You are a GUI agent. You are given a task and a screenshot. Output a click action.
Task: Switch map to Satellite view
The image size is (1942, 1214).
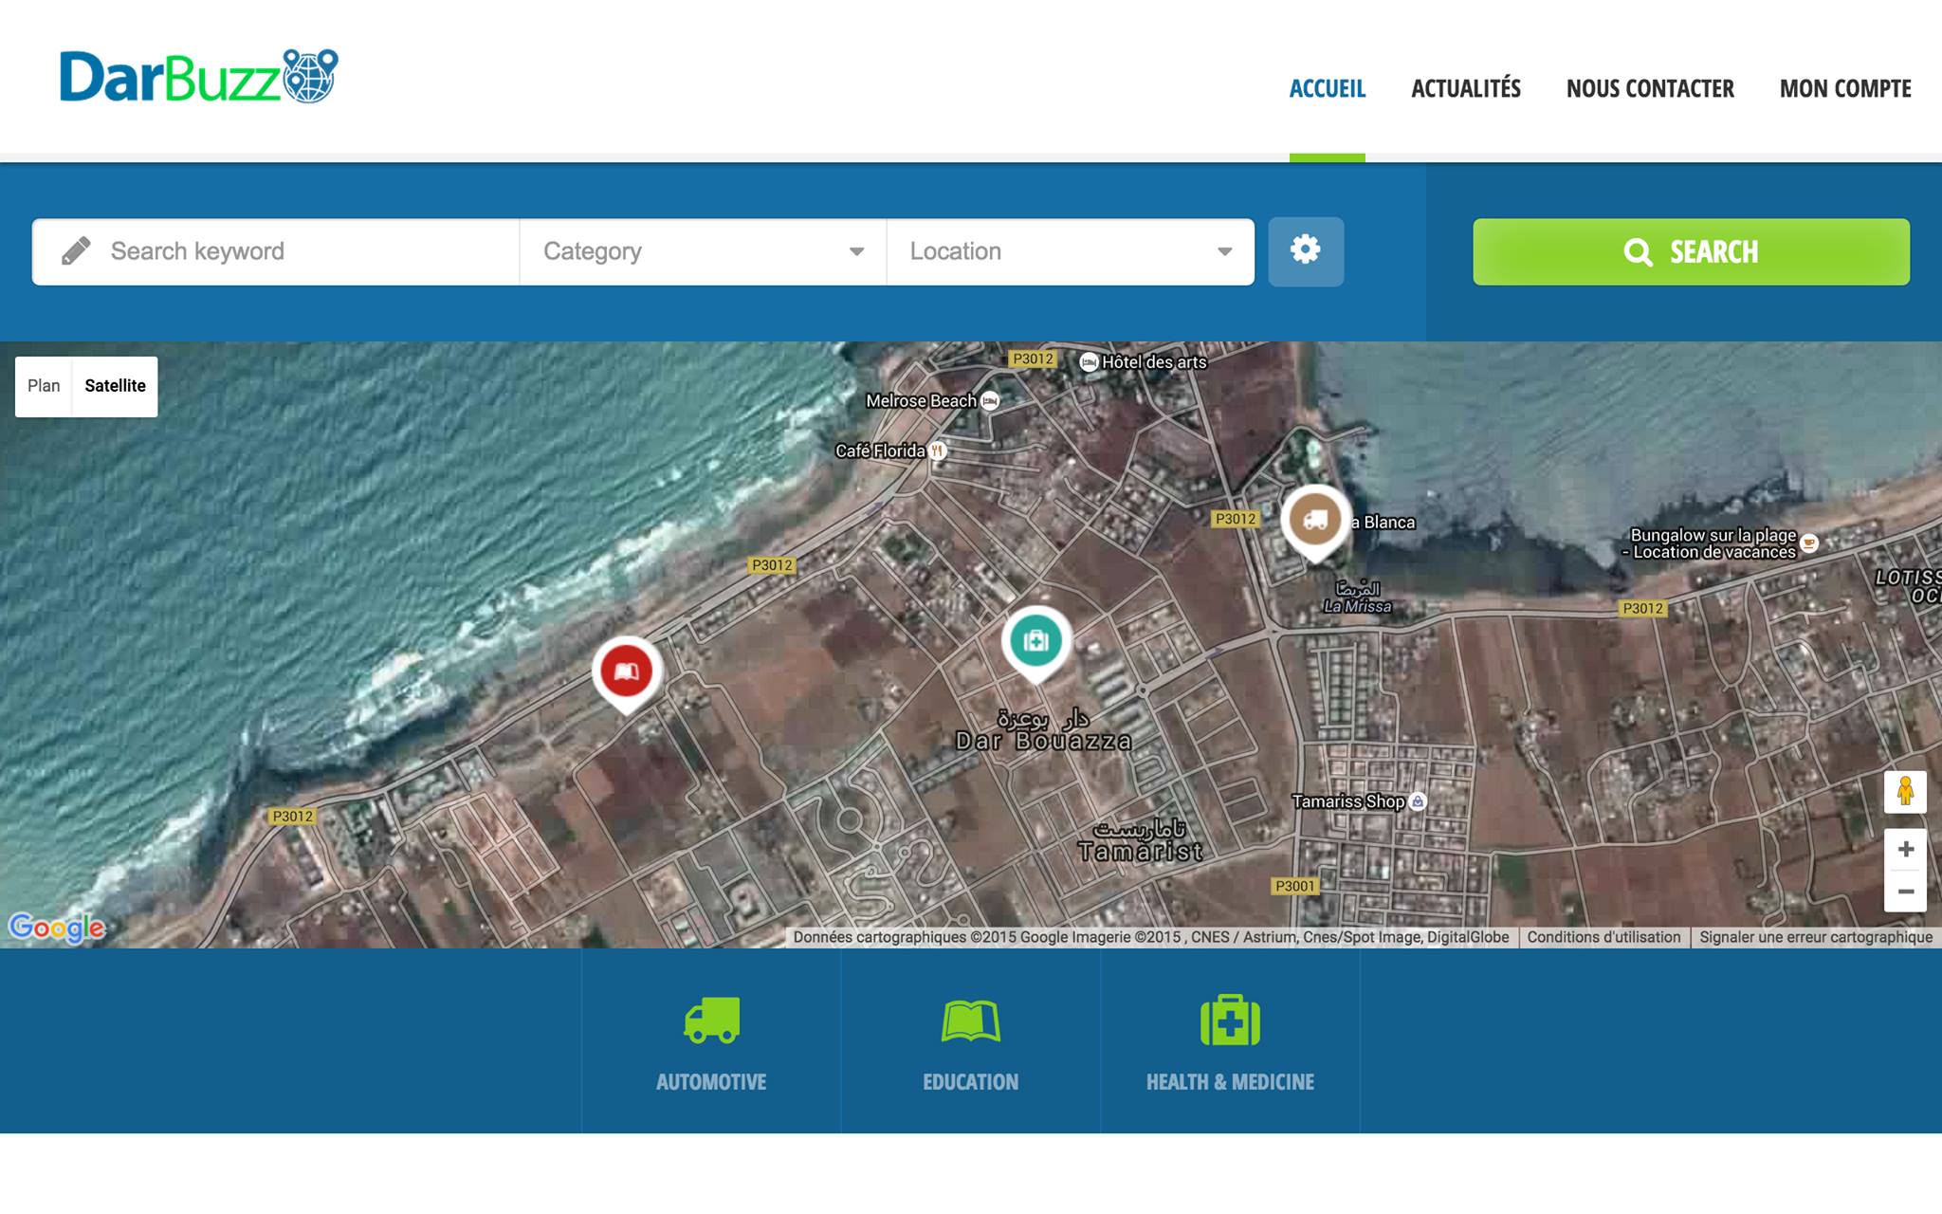click(x=115, y=386)
